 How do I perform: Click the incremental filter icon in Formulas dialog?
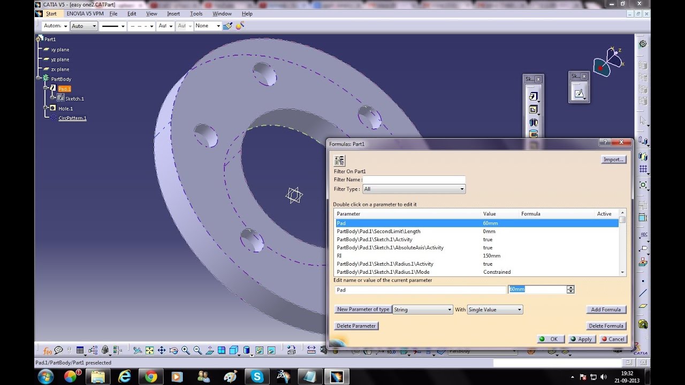(x=339, y=161)
